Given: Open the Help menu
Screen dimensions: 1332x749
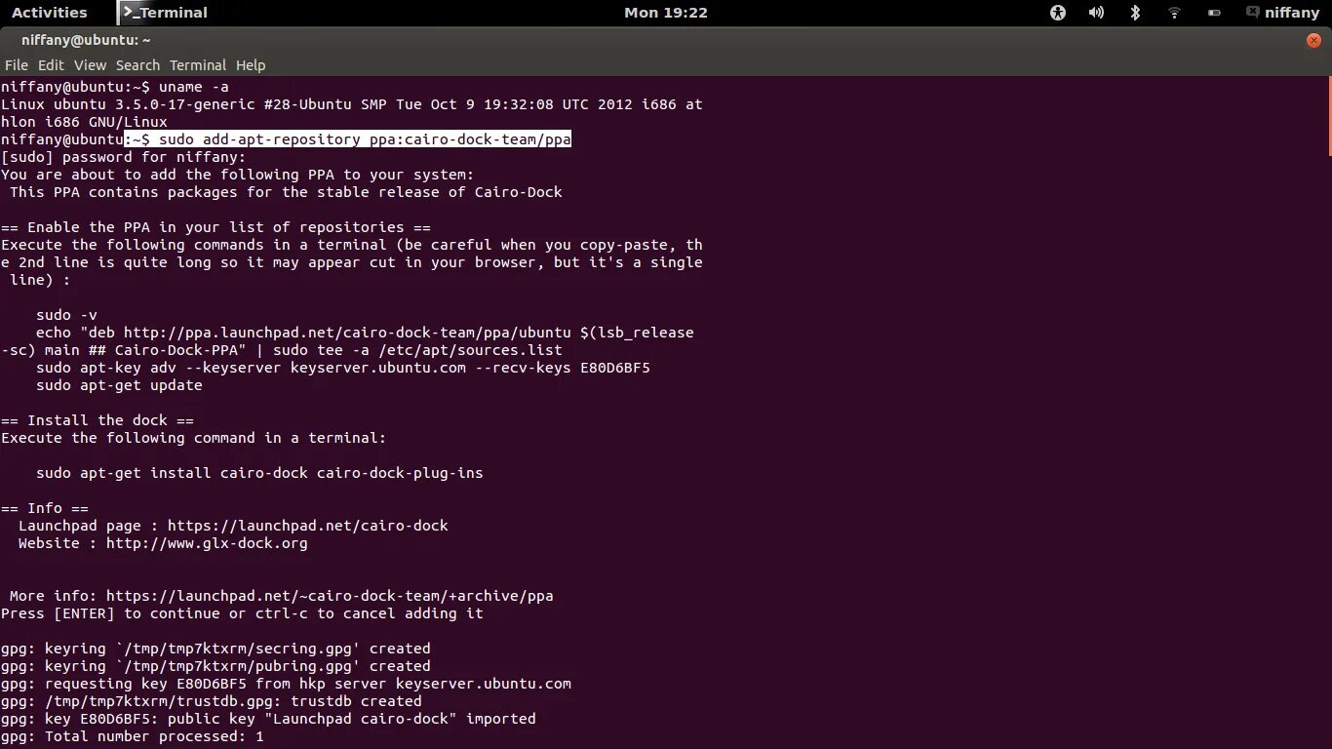Looking at the screenshot, I should pyautogui.click(x=251, y=65).
